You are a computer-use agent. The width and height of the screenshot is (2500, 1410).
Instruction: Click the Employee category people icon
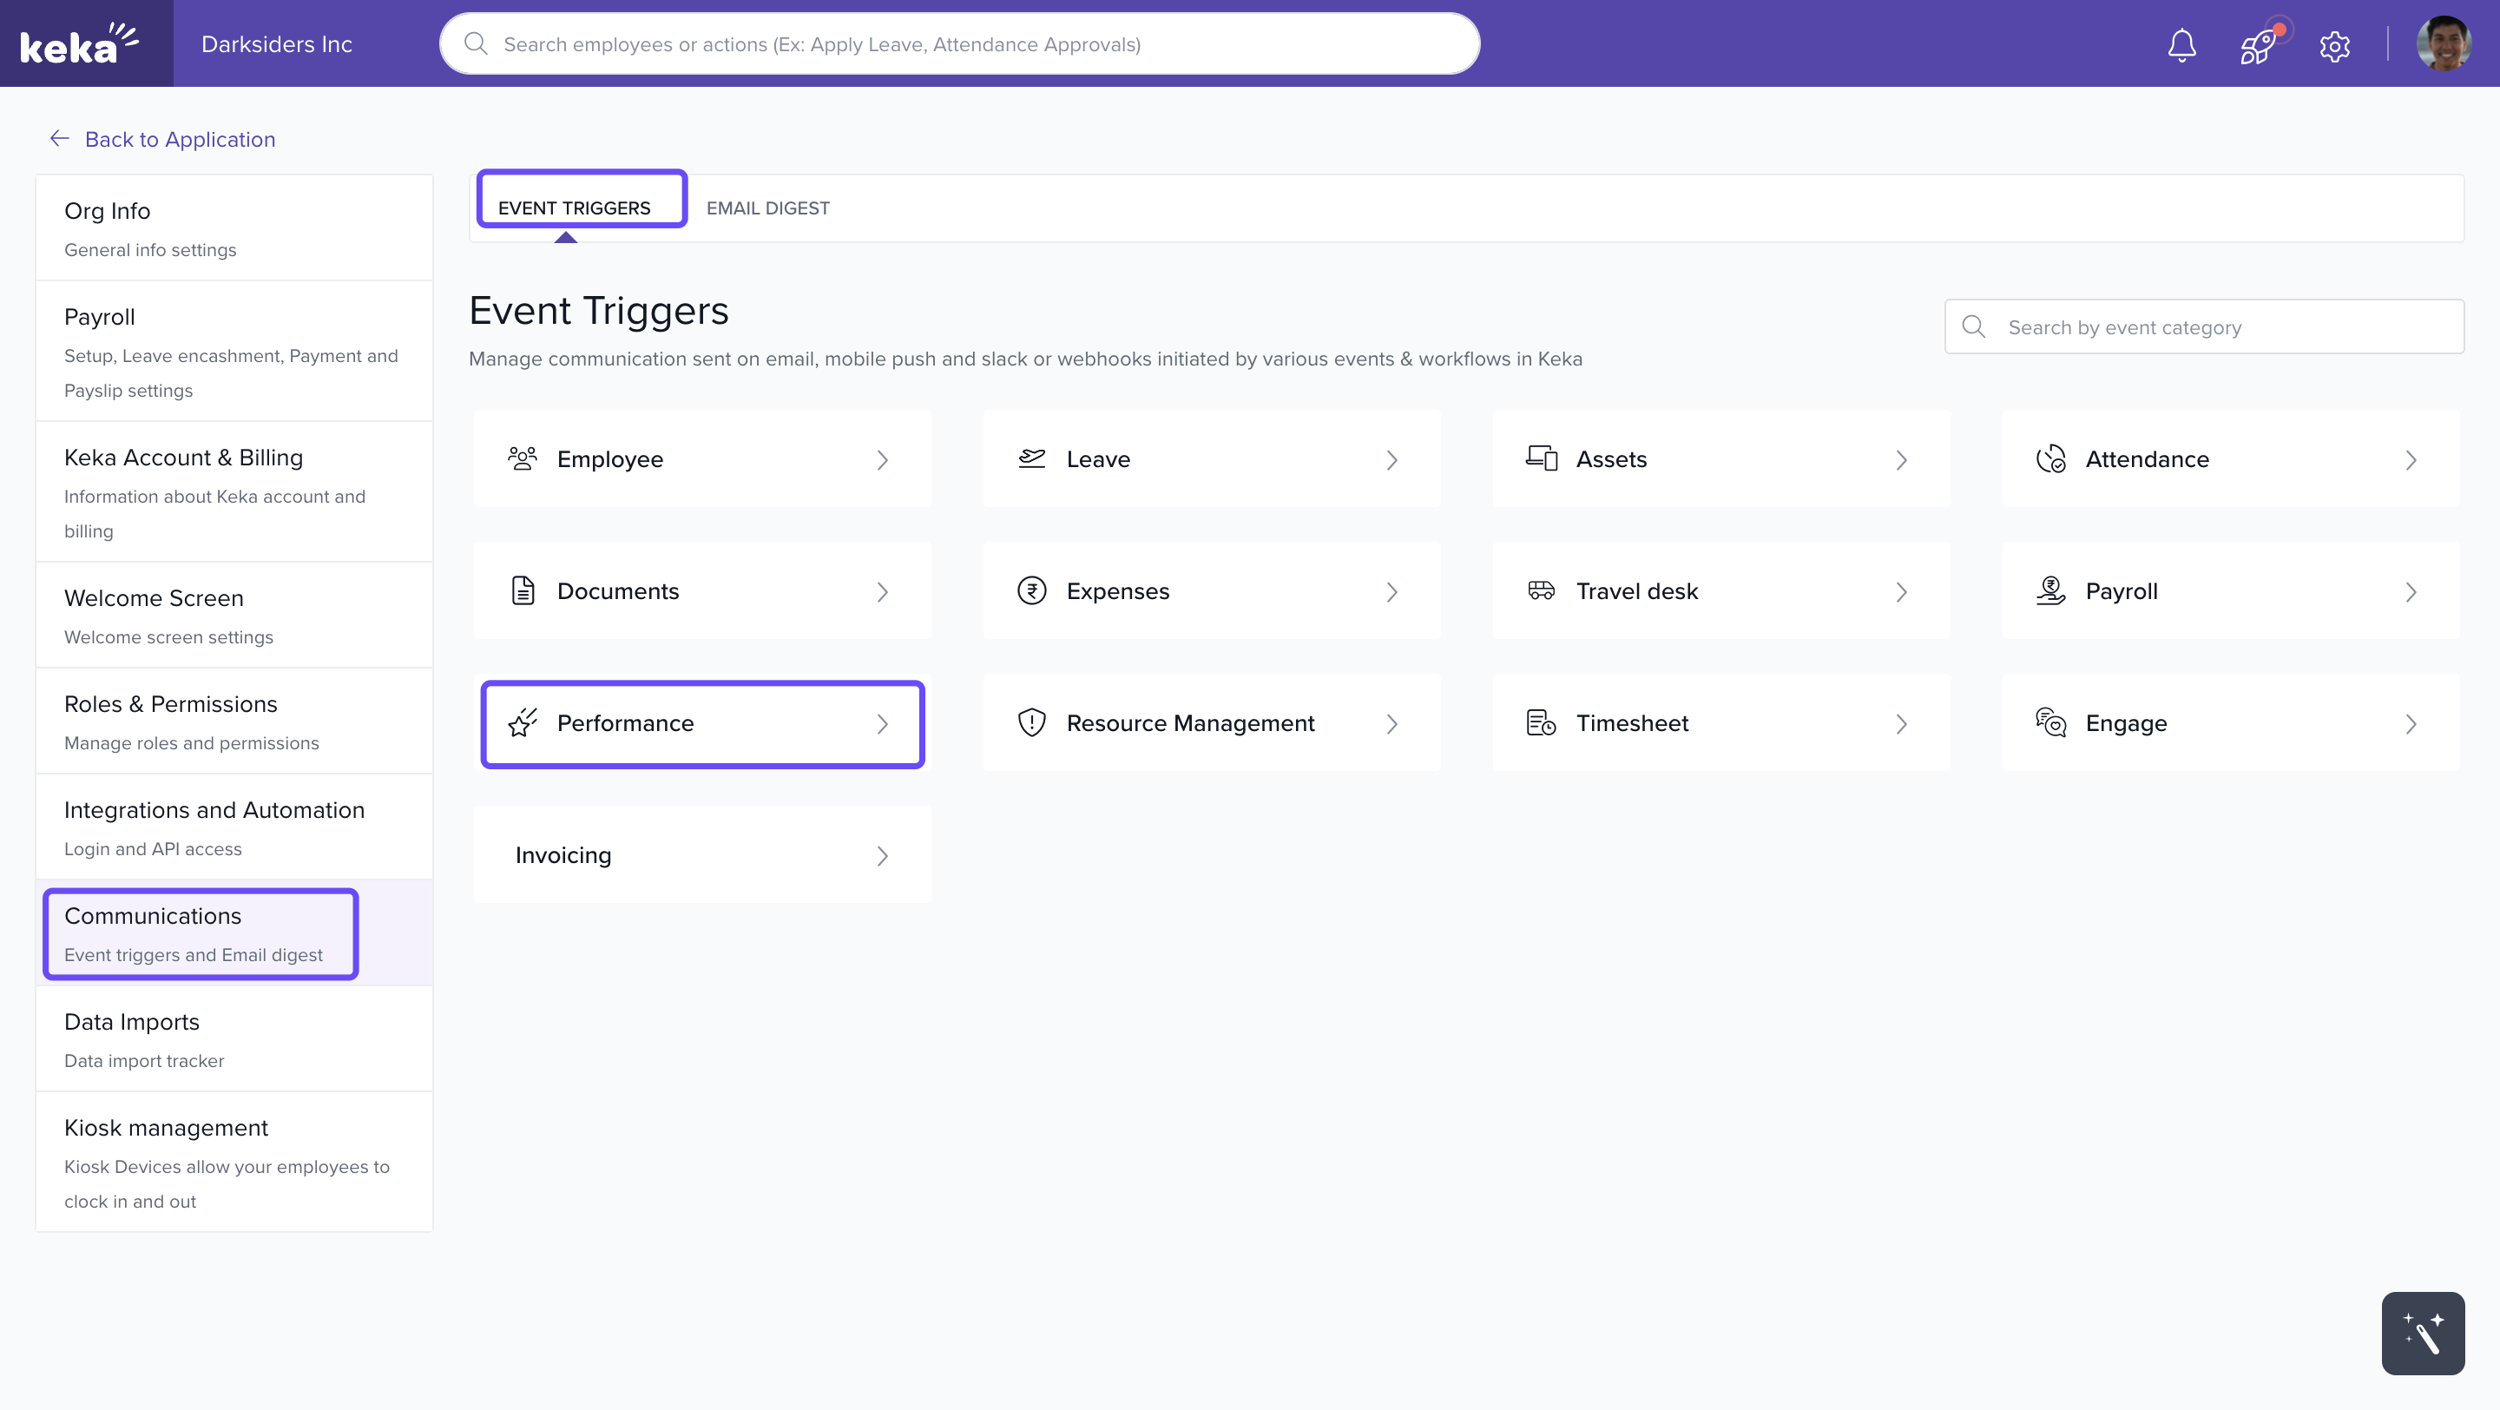(522, 458)
